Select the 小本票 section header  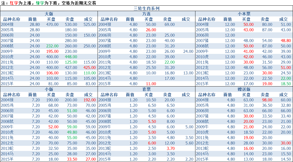(x=244, y=14)
